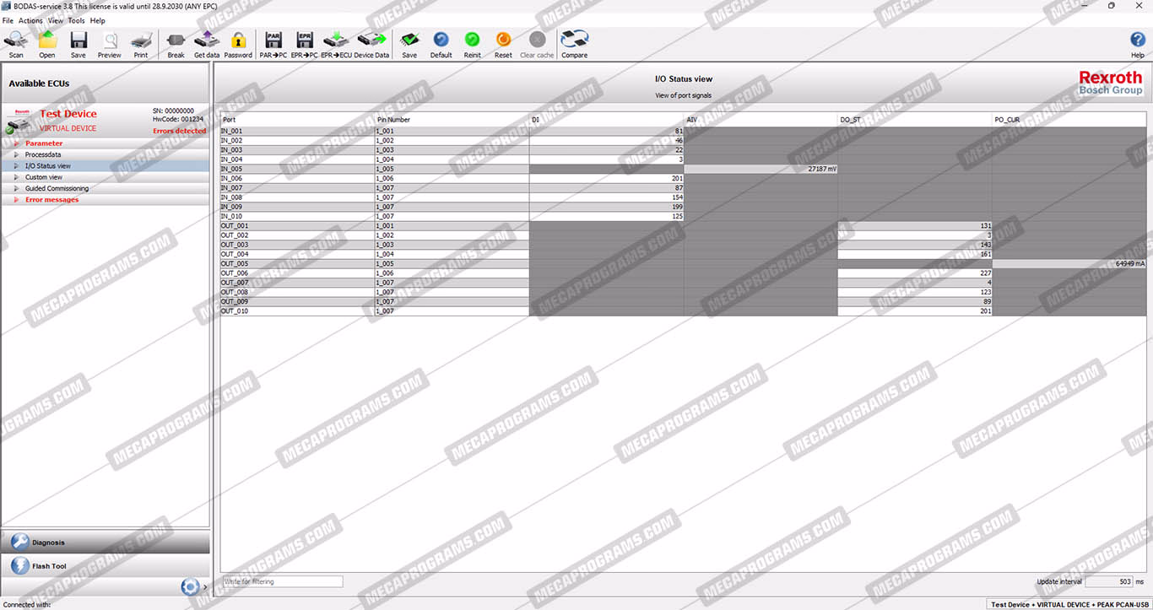Click the PAR→PC transfer icon

(x=273, y=42)
